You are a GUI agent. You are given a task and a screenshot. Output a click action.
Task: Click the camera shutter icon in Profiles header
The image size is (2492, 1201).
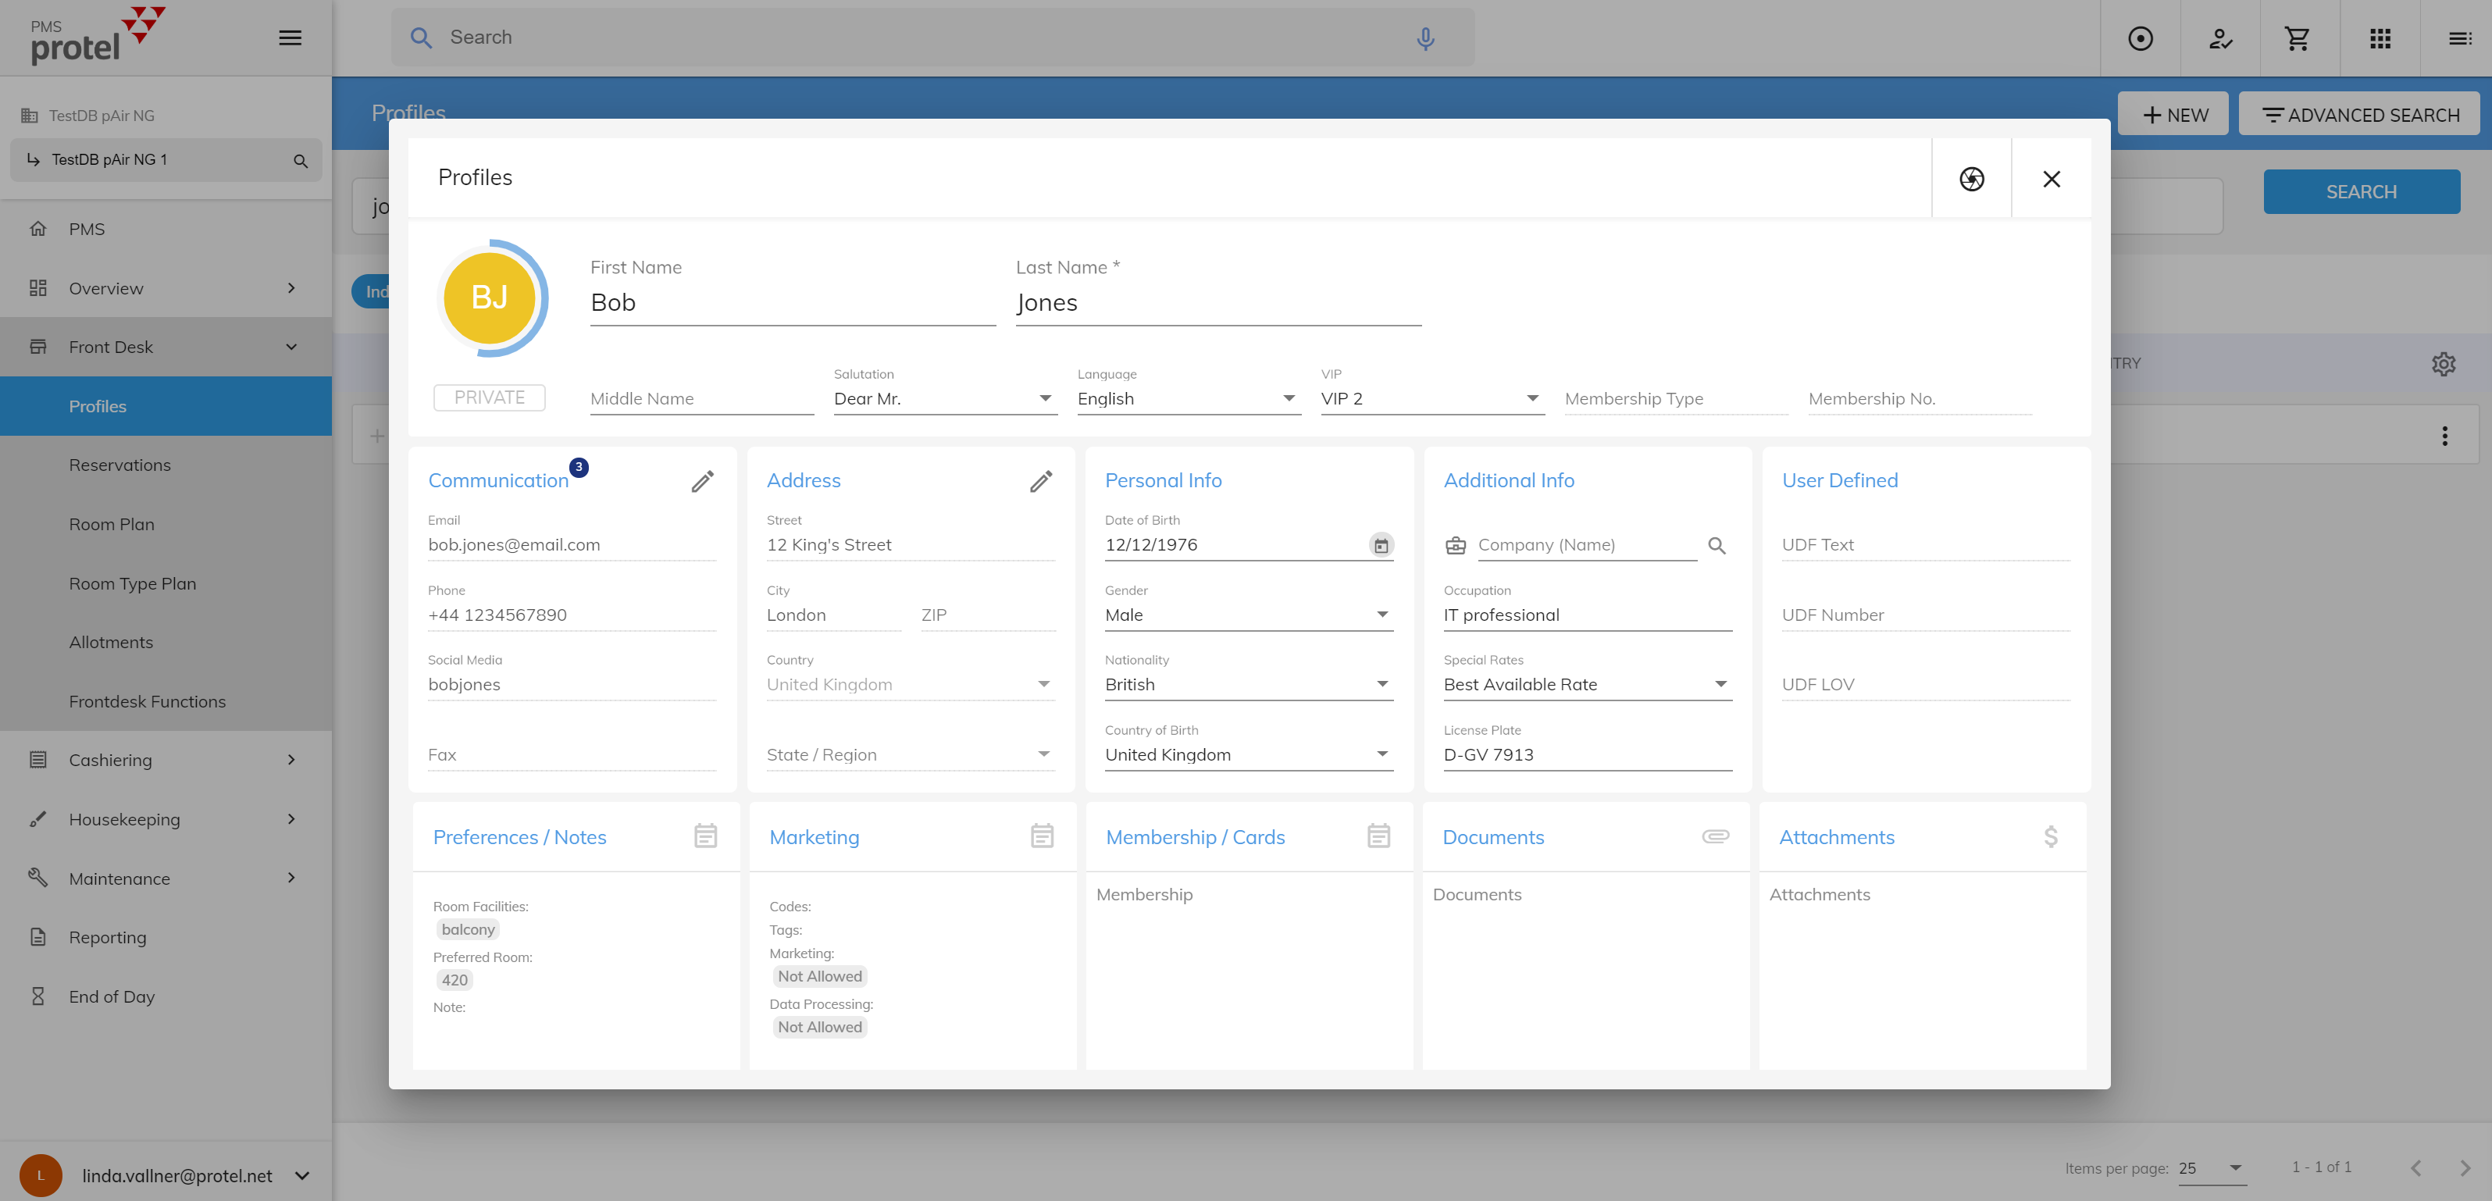click(x=1970, y=179)
